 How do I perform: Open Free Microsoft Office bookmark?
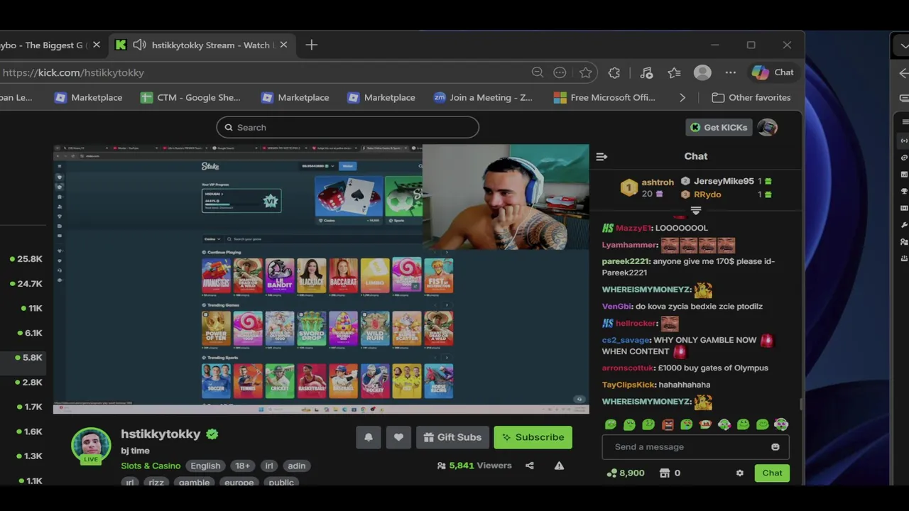pyautogui.click(x=605, y=97)
